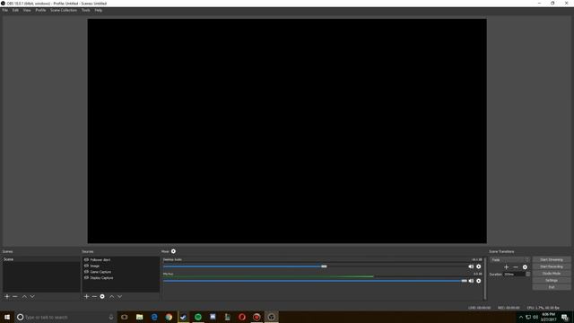Select the Game Capture source row

click(x=120, y=272)
